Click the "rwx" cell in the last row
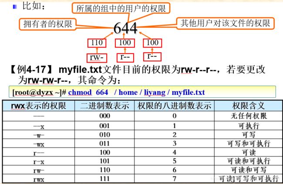Screen dimensions: 283x184 (39, 179)
